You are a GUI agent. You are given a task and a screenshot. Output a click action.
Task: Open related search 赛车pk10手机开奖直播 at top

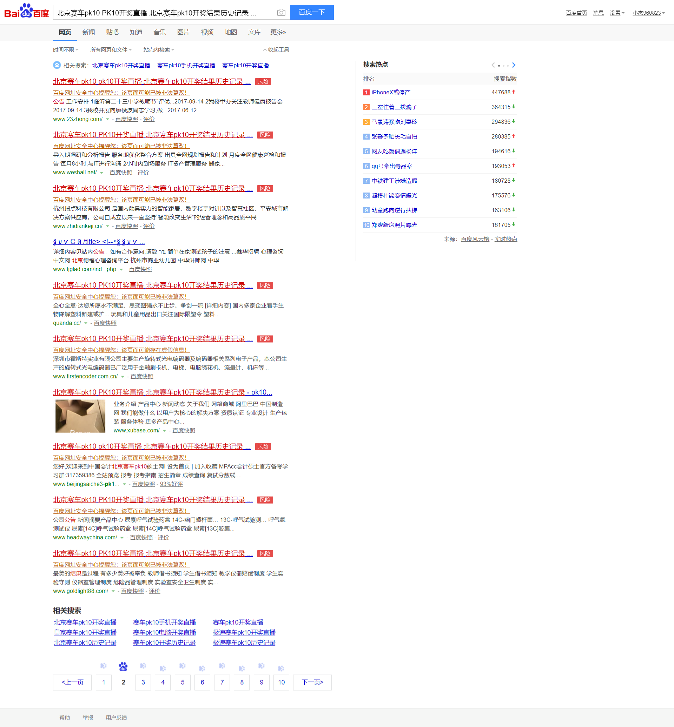(x=186, y=65)
